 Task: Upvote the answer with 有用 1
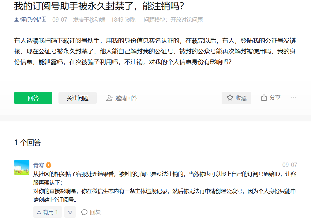coord(48,212)
